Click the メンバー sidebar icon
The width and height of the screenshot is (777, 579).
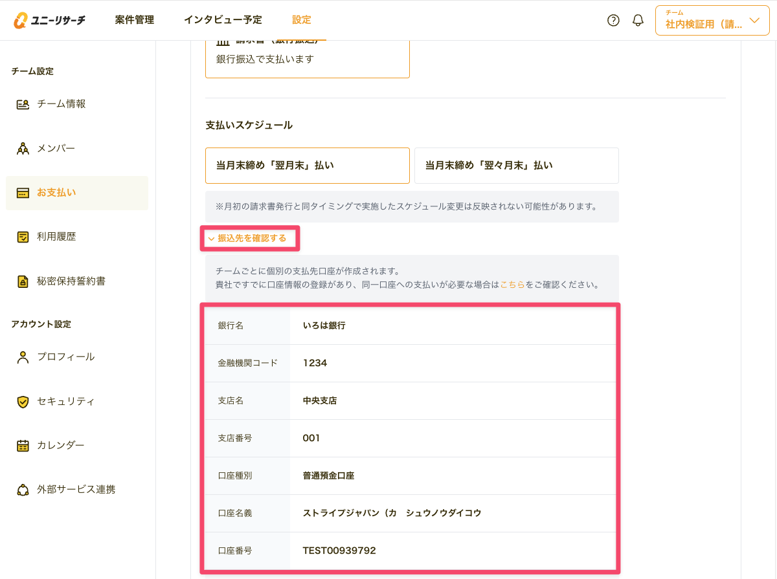coord(23,149)
